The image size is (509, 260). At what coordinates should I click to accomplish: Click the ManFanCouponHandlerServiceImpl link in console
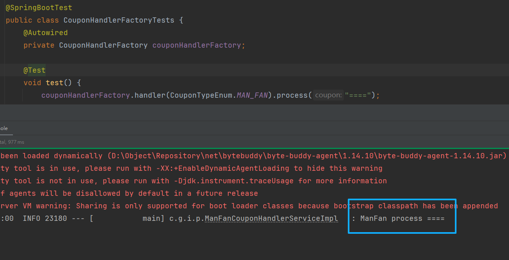pyautogui.click(x=271, y=219)
